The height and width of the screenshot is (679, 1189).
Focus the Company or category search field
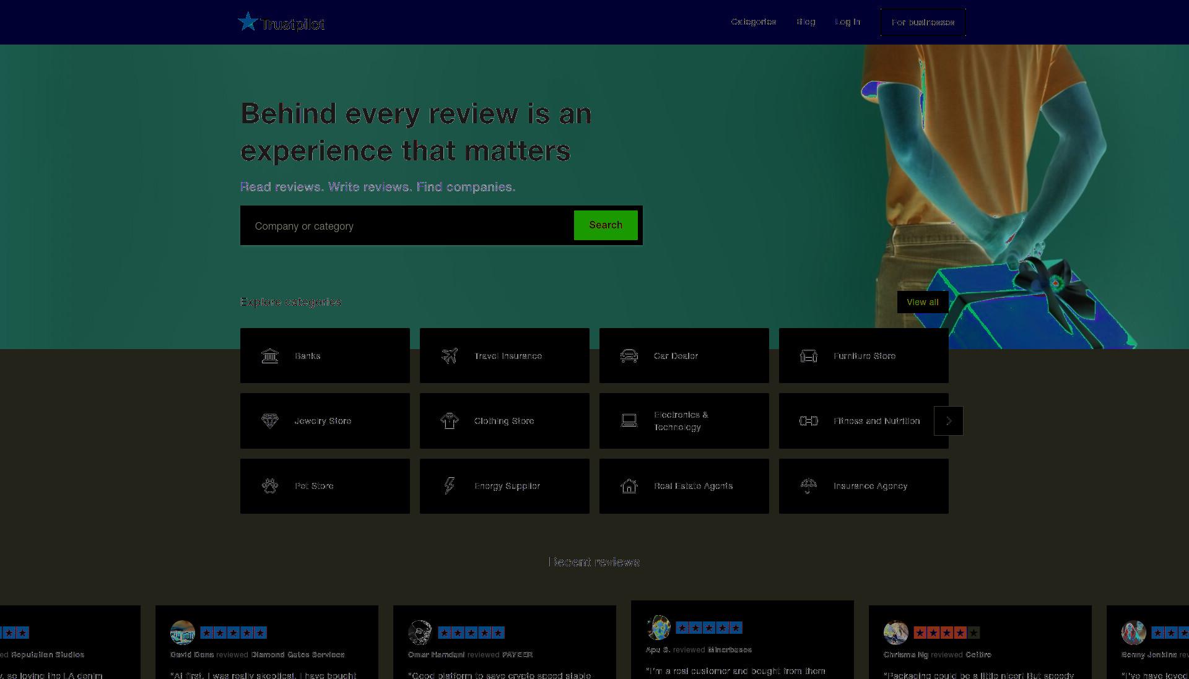407,226
